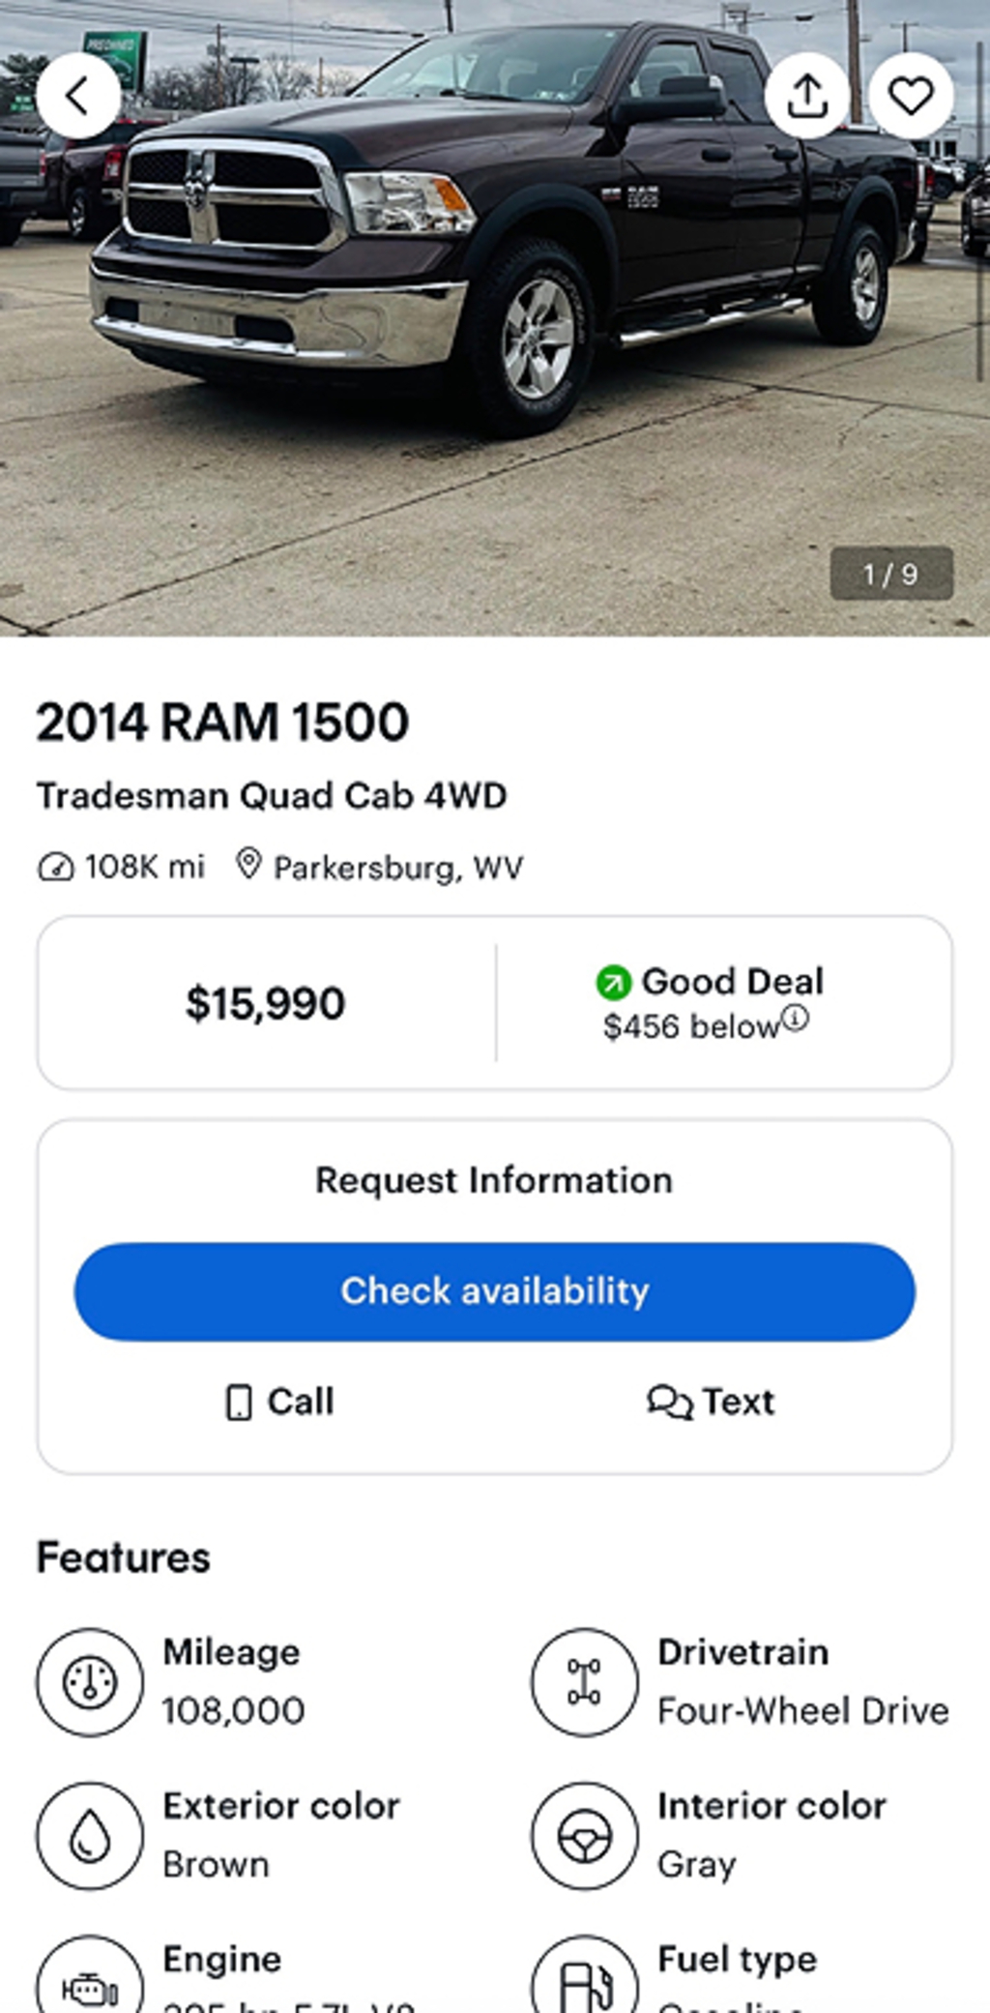The width and height of the screenshot is (990, 2013).
Task: Tap the back arrow button
Action: click(78, 96)
